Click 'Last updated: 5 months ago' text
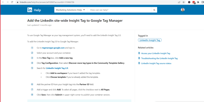 pyautogui.click(x=39, y=25)
